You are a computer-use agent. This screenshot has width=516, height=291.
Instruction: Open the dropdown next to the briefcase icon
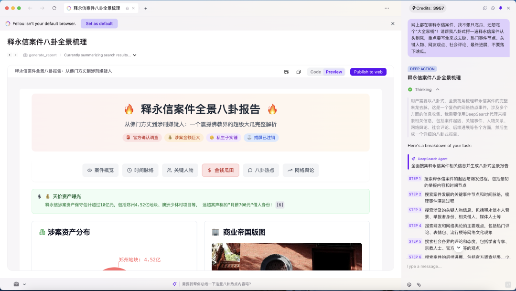click(x=24, y=284)
